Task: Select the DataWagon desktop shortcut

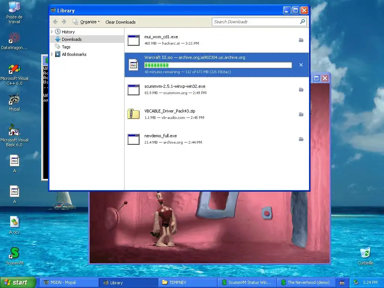Action: coord(14,41)
